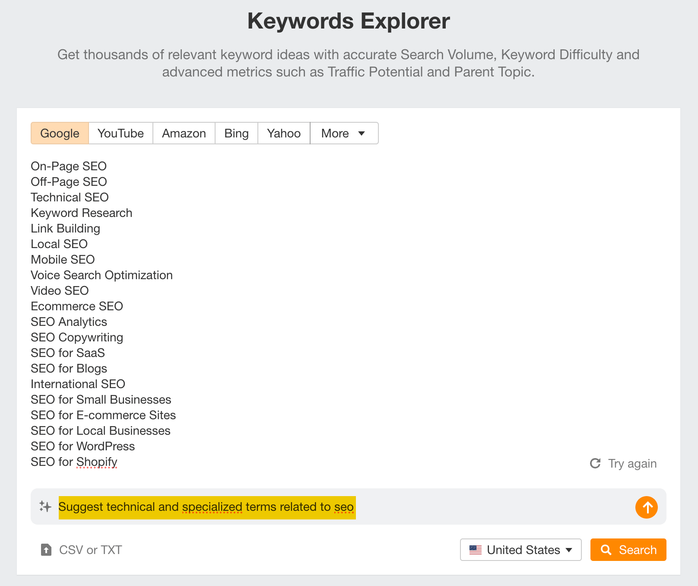
Task: Click the upload icon next to CSV or TXT
Action: (x=46, y=550)
